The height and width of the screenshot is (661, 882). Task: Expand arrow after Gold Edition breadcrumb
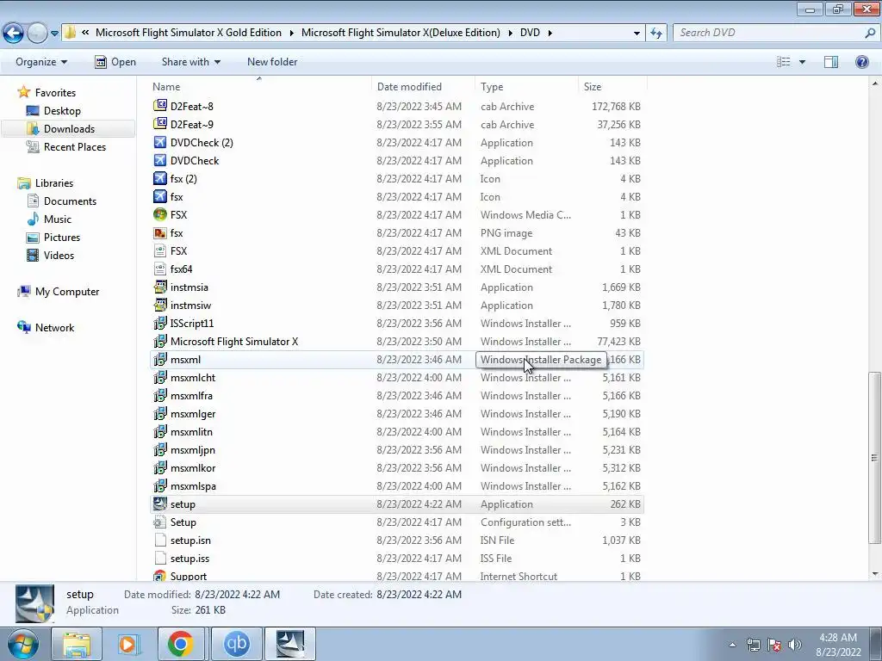click(291, 33)
